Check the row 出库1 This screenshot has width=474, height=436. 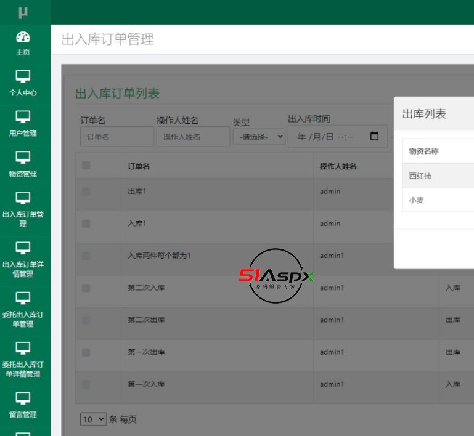(86, 192)
